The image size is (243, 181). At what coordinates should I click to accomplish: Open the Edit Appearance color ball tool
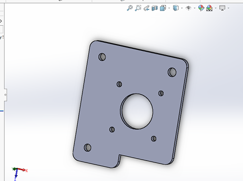(201, 8)
